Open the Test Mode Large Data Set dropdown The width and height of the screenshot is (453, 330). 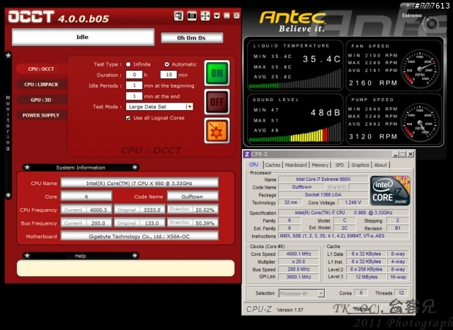(x=190, y=107)
